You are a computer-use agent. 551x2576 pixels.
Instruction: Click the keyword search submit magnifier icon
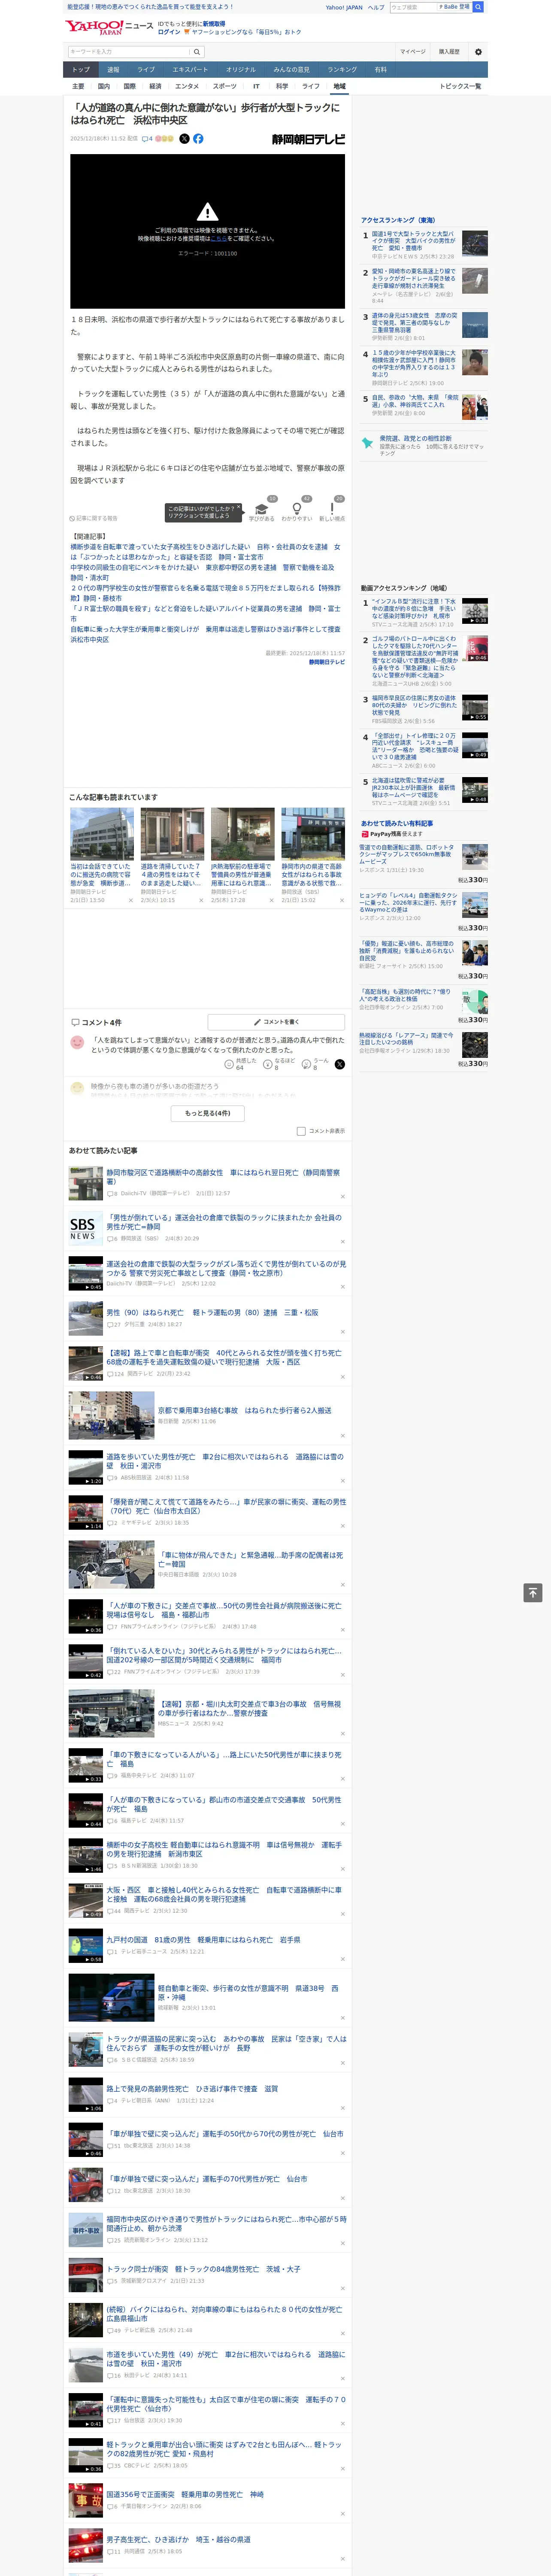tap(197, 52)
